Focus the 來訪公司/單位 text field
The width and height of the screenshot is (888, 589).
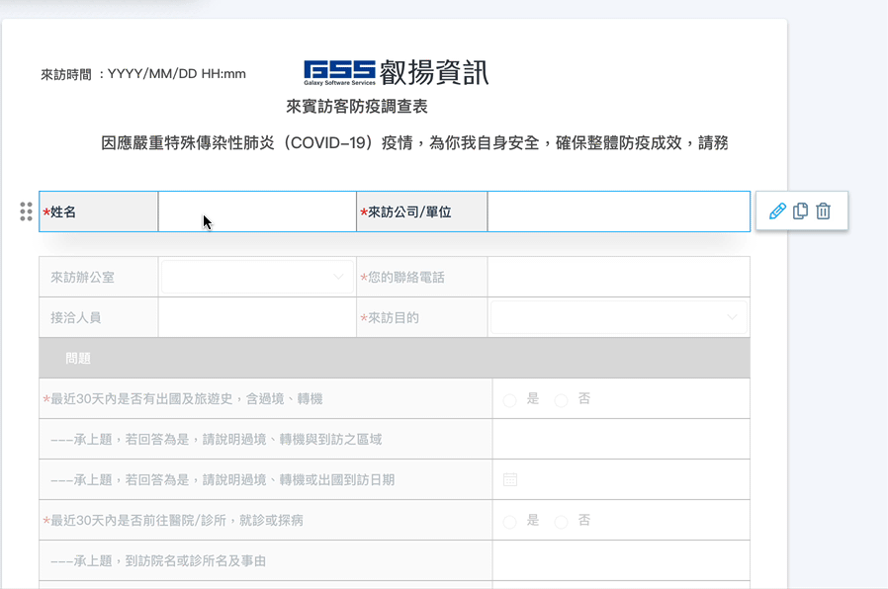click(618, 211)
